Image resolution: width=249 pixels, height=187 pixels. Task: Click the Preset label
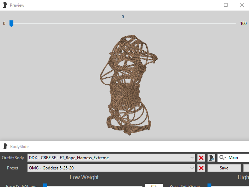click(13, 168)
